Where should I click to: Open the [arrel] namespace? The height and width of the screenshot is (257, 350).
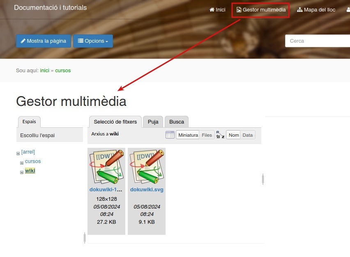tap(28, 152)
